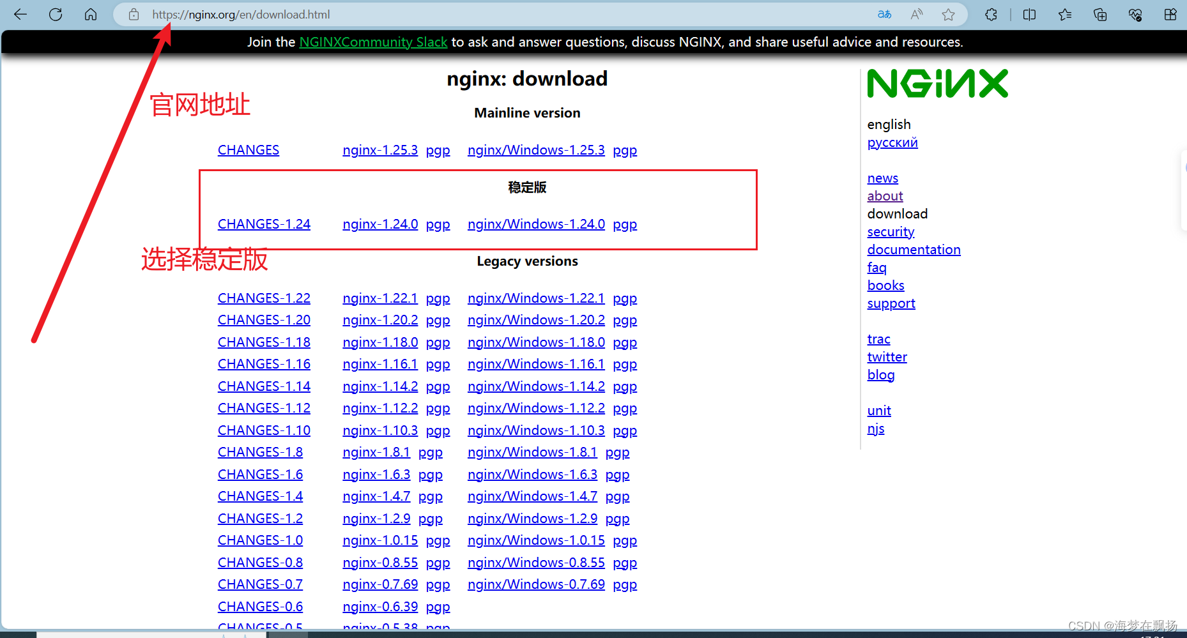Download nginx/Windows-1.14.2
Screen dimensions: 1187x638
(x=536, y=386)
